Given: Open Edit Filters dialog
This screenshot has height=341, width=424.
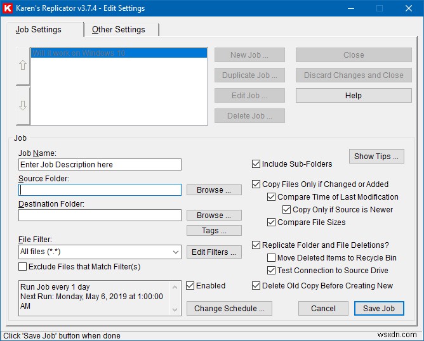Looking at the screenshot, I should pyautogui.click(x=214, y=252).
